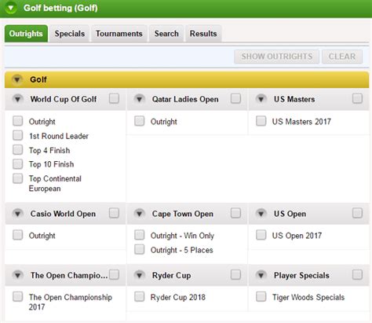Check Outright under Qatar Ladies Open
Image resolution: width=372 pixels, height=323 pixels.
click(x=140, y=121)
